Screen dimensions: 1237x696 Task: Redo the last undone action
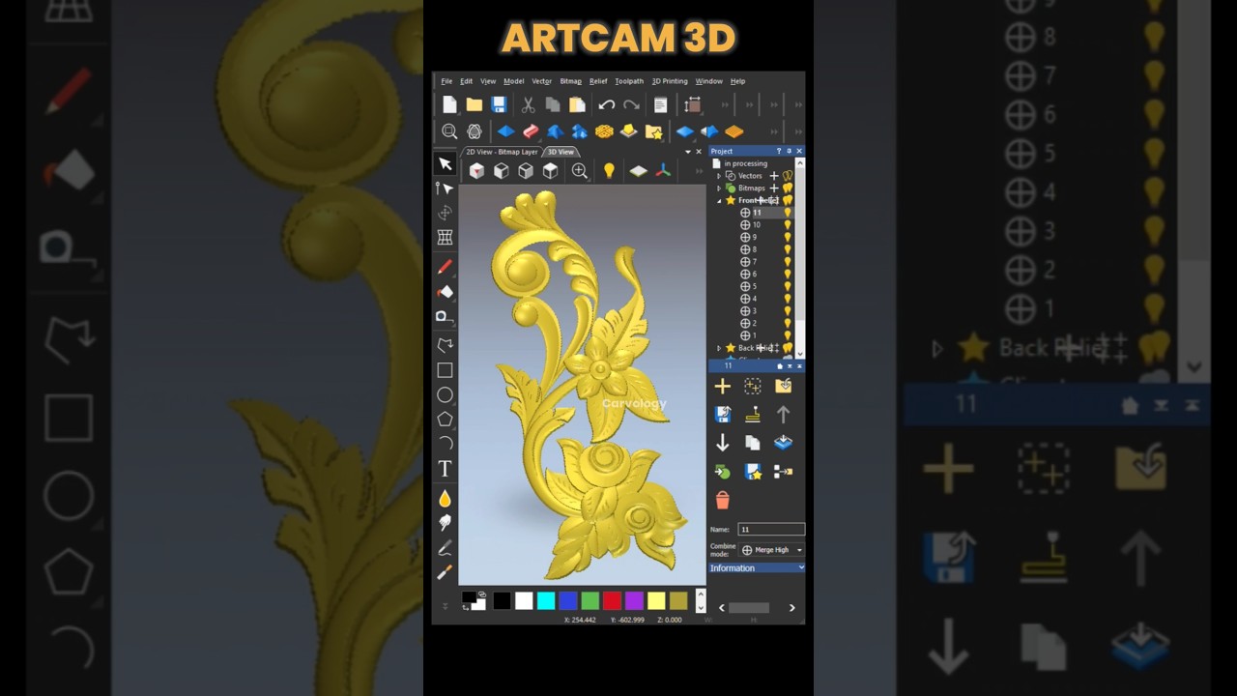tap(631, 104)
